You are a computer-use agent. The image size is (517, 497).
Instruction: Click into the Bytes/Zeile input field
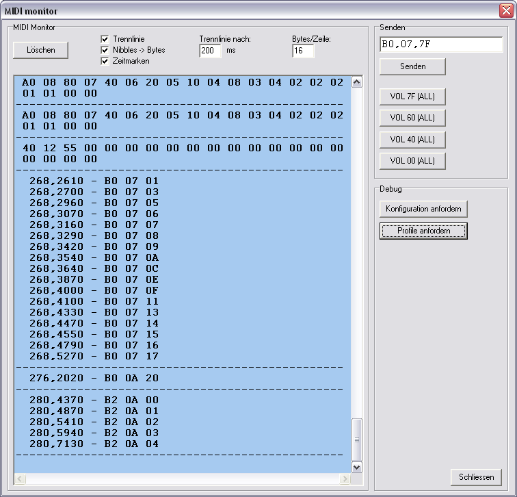pyautogui.click(x=302, y=51)
